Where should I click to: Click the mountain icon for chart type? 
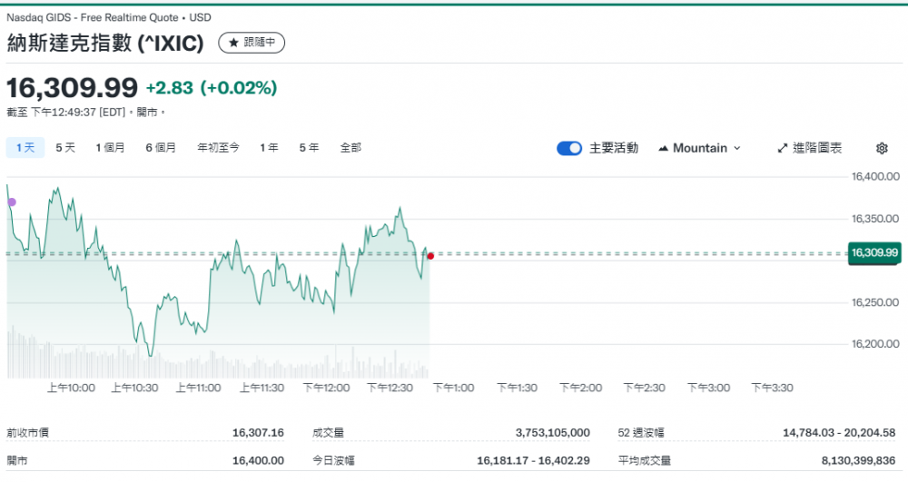tap(663, 148)
